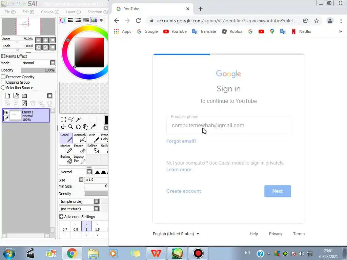Toggle the RGB slider panel

[x=70, y=20]
